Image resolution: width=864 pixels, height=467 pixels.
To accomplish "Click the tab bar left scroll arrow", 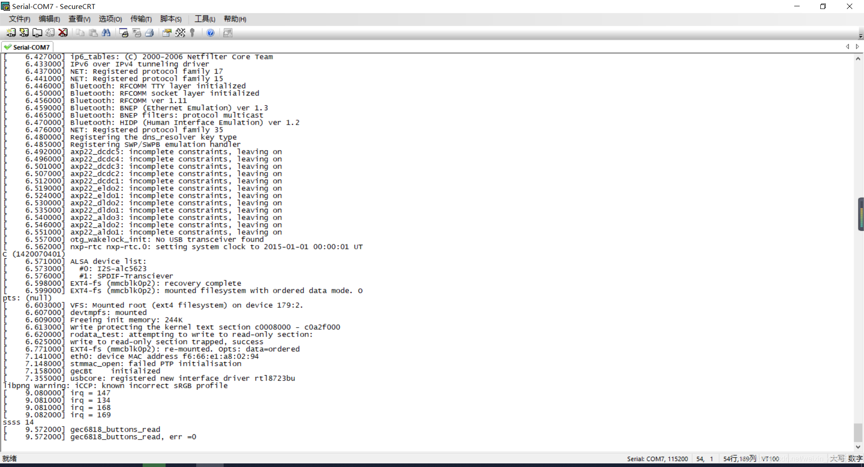I will click(848, 46).
